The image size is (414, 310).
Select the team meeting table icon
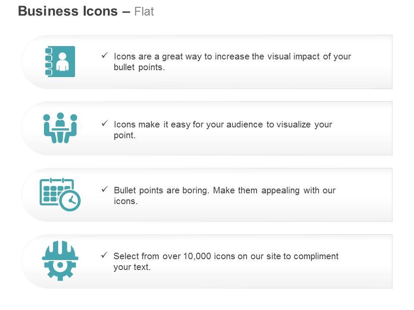pyautogui.click(x=60, y=128)
